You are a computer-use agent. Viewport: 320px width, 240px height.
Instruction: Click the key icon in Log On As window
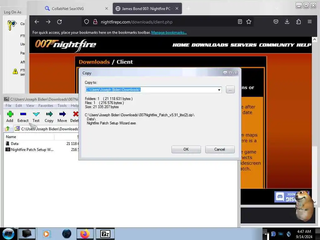[12, 25]
